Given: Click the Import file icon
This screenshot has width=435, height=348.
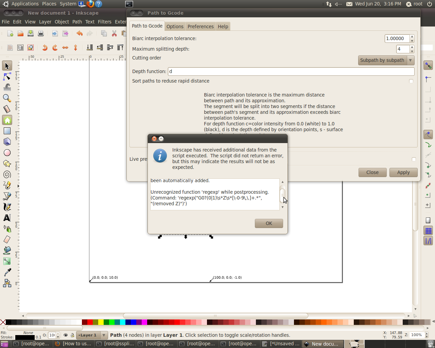Looking at the screenshot, I should point(55,33).
